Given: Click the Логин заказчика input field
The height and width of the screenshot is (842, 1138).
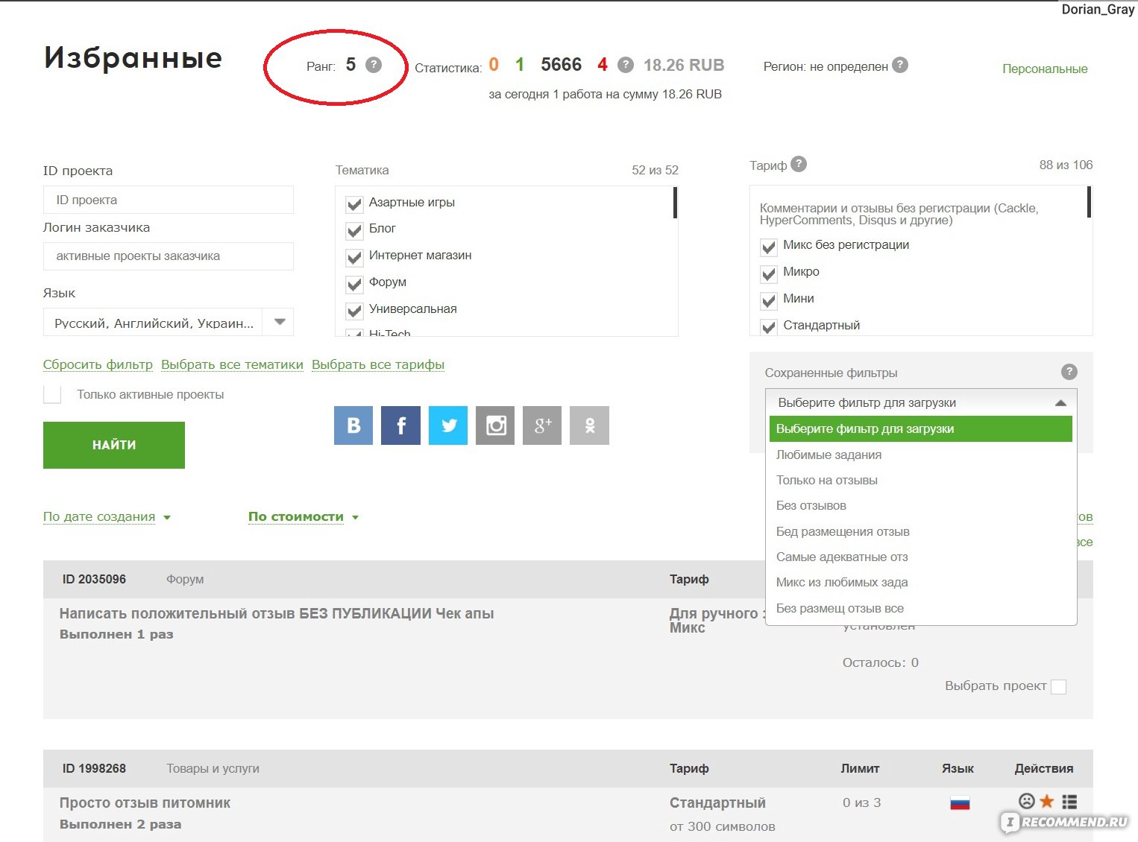Looking at the screenshot, I should pos(169,256).
